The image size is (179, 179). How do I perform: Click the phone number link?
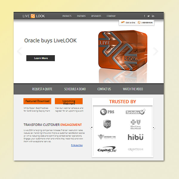tap(147, 23)
